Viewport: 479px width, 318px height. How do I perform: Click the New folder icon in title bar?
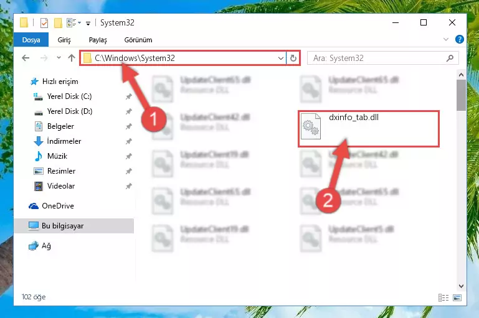click(58, 23)
